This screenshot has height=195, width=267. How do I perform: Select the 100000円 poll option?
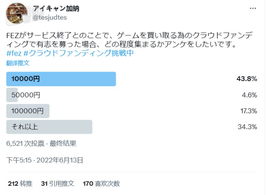click(x=28, y=111)
